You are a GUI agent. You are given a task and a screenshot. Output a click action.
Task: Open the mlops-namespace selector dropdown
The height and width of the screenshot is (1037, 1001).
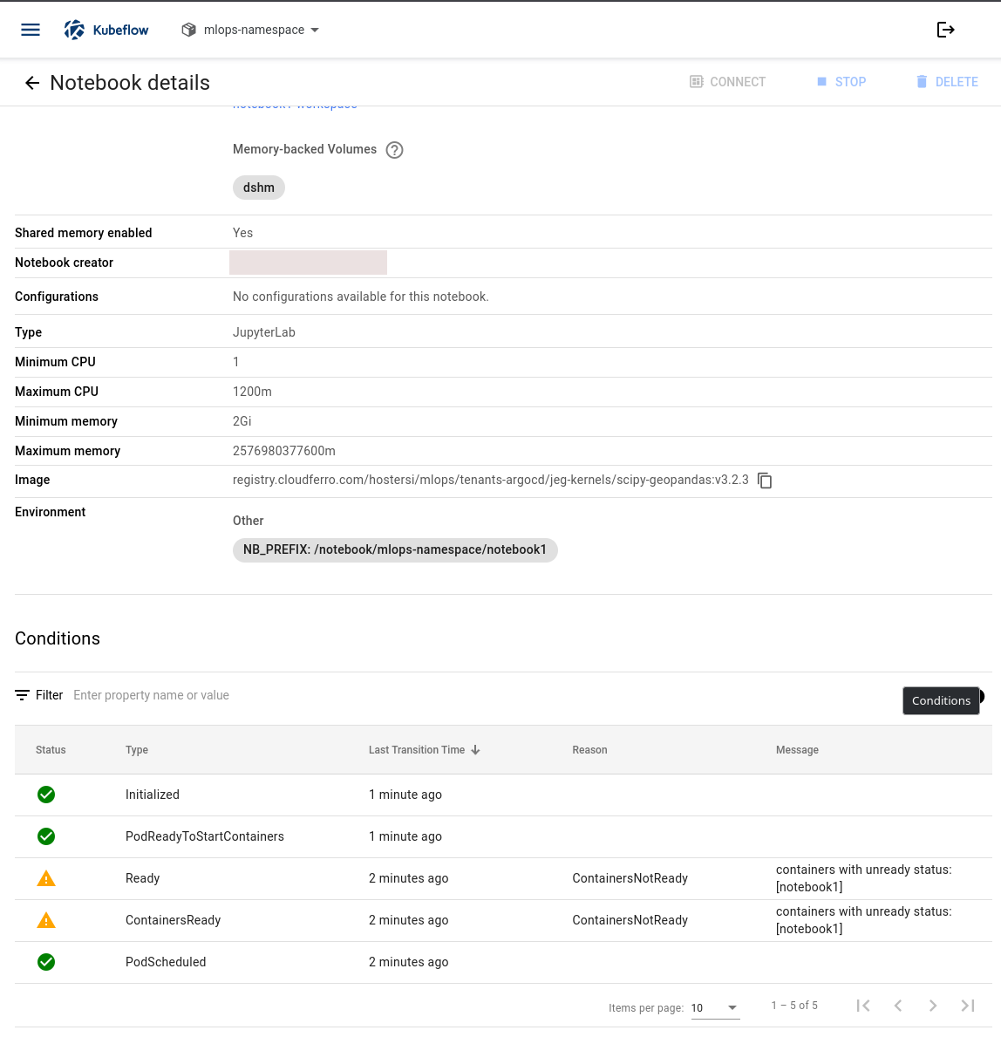tap(250, 30)
